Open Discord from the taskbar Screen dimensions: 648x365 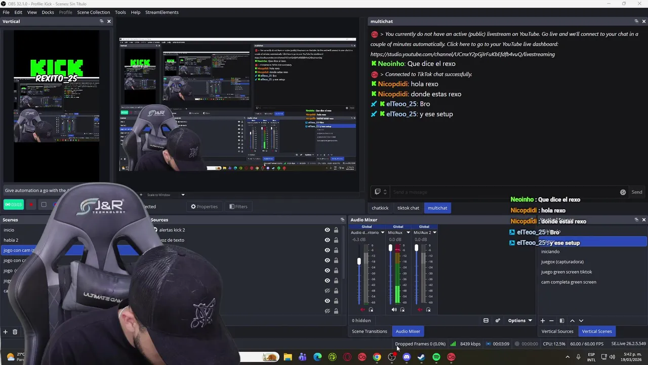(x=407, y=357)
